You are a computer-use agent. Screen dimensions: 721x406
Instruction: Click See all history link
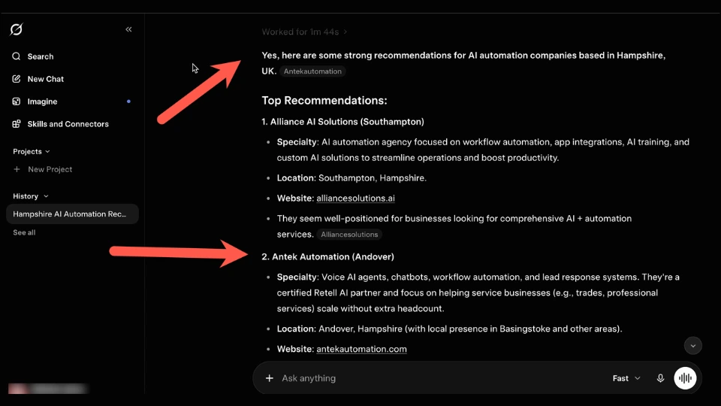(24, 232)
